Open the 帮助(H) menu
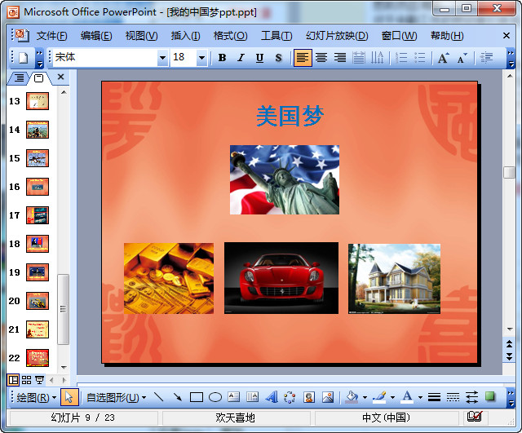The height and width of the screenshot is (433, 522). point(447,36)
